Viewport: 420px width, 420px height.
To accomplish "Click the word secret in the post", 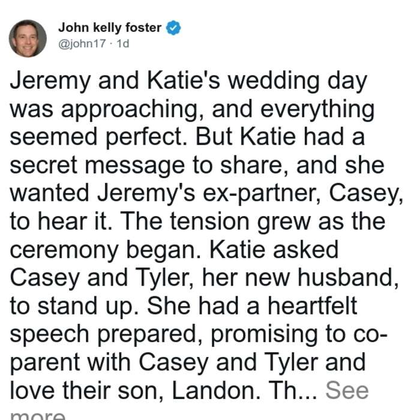I will coord(43,166).
